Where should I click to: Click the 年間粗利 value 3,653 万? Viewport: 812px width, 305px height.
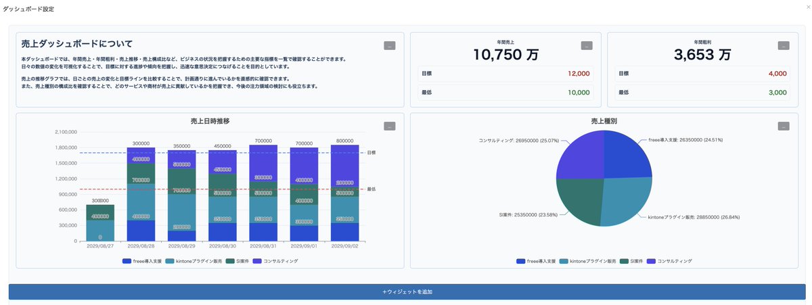click(702, 55)
